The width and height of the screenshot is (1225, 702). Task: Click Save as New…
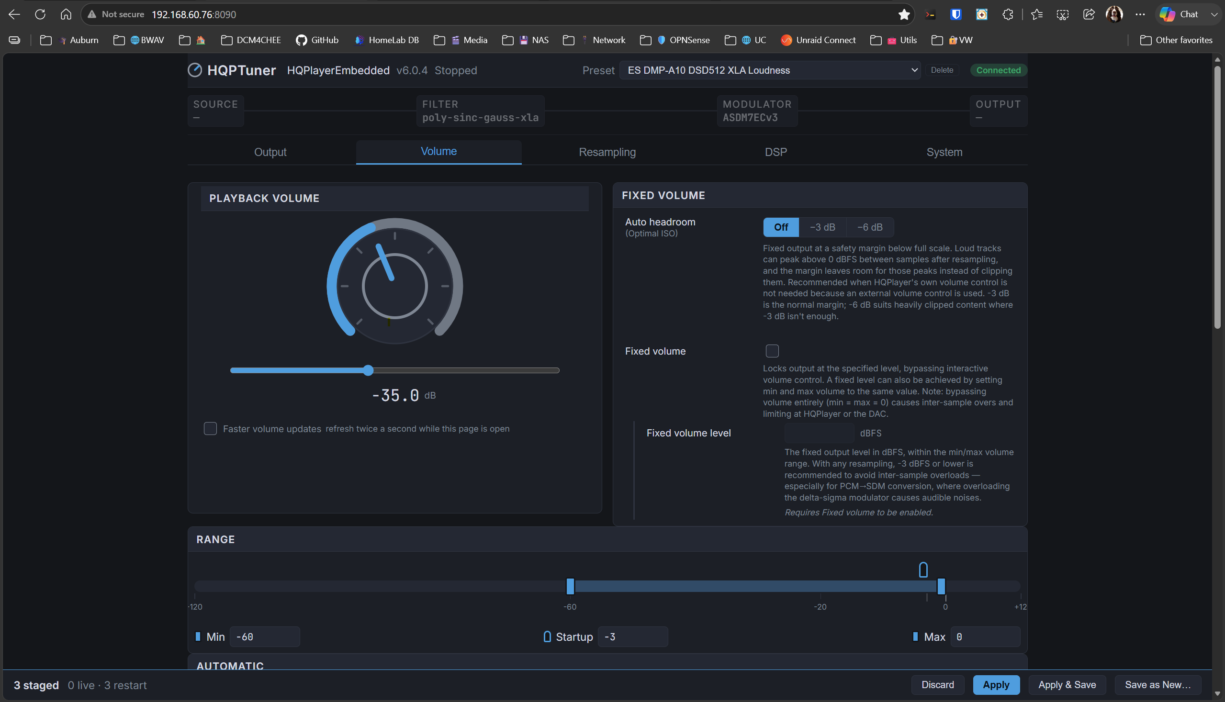(1158, 685)
